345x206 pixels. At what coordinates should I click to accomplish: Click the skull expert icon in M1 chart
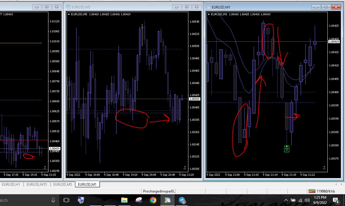324,168
